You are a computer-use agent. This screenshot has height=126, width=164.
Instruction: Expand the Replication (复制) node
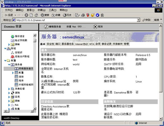pyautogui.click(x=9, y=93)
